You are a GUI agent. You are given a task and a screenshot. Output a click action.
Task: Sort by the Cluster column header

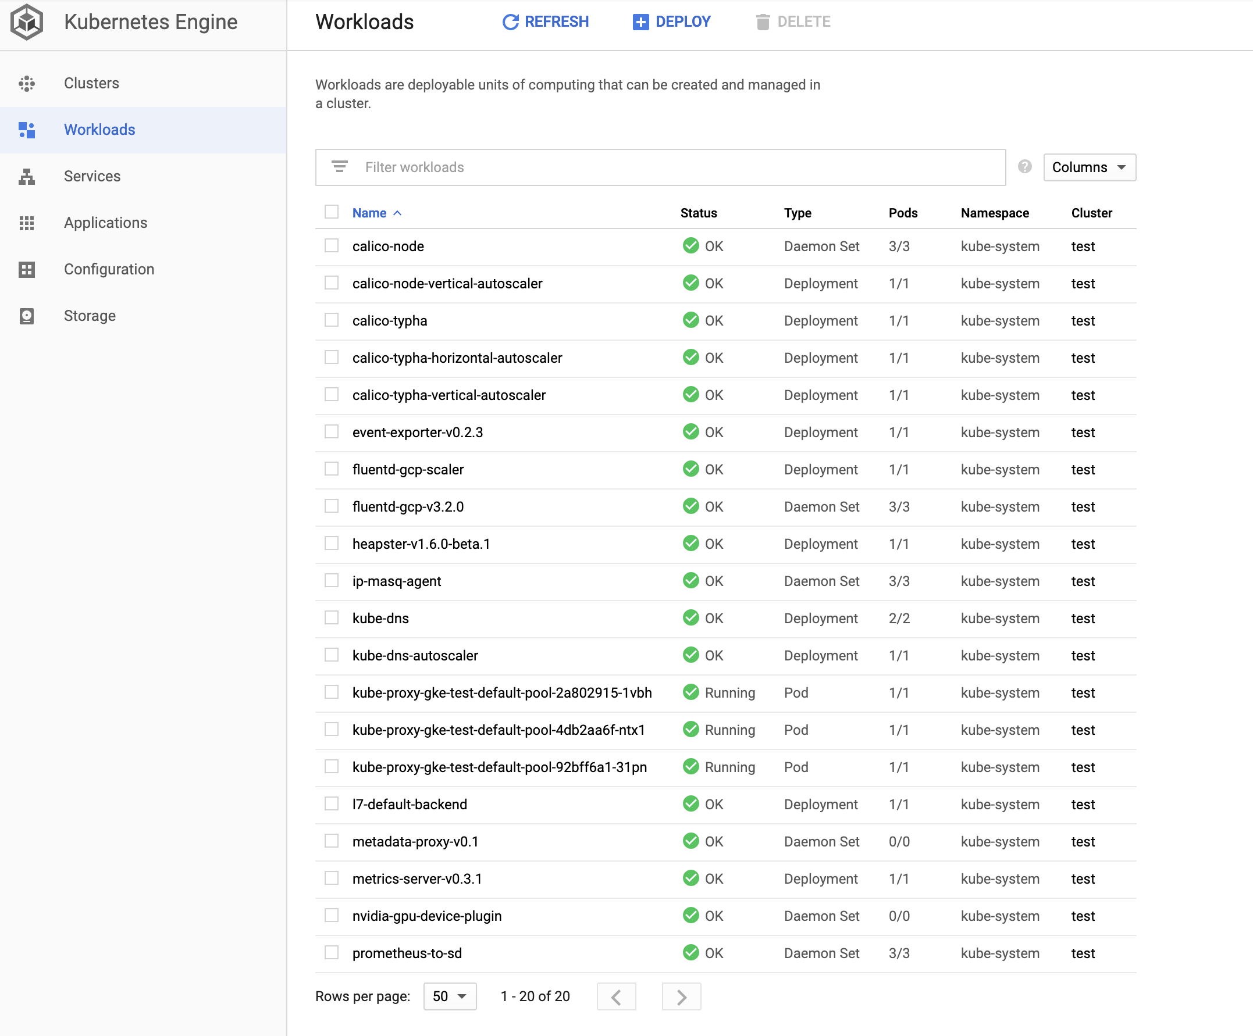pos(1091,213)
